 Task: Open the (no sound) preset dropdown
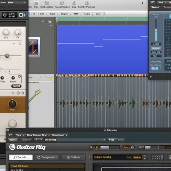click(75, 140)
